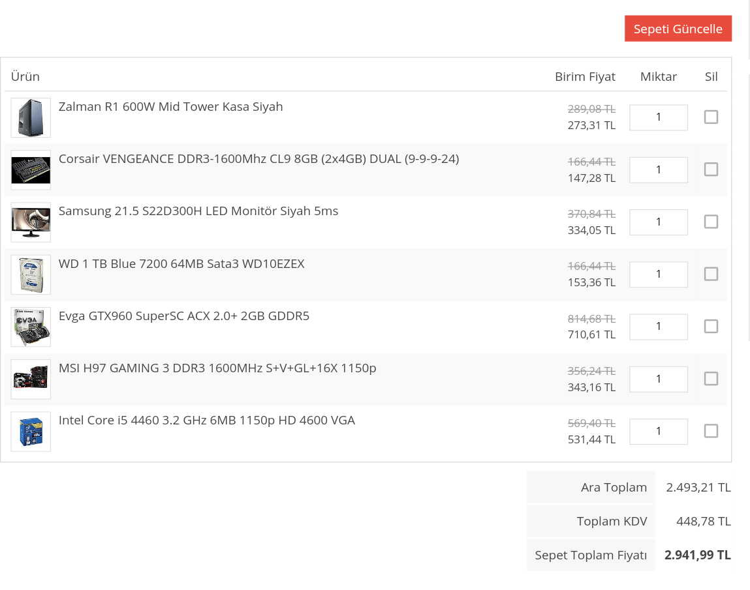750x590 pixels.
Task: Click the 334,05 TL discounted price
Action: click(x=591, y=229)
